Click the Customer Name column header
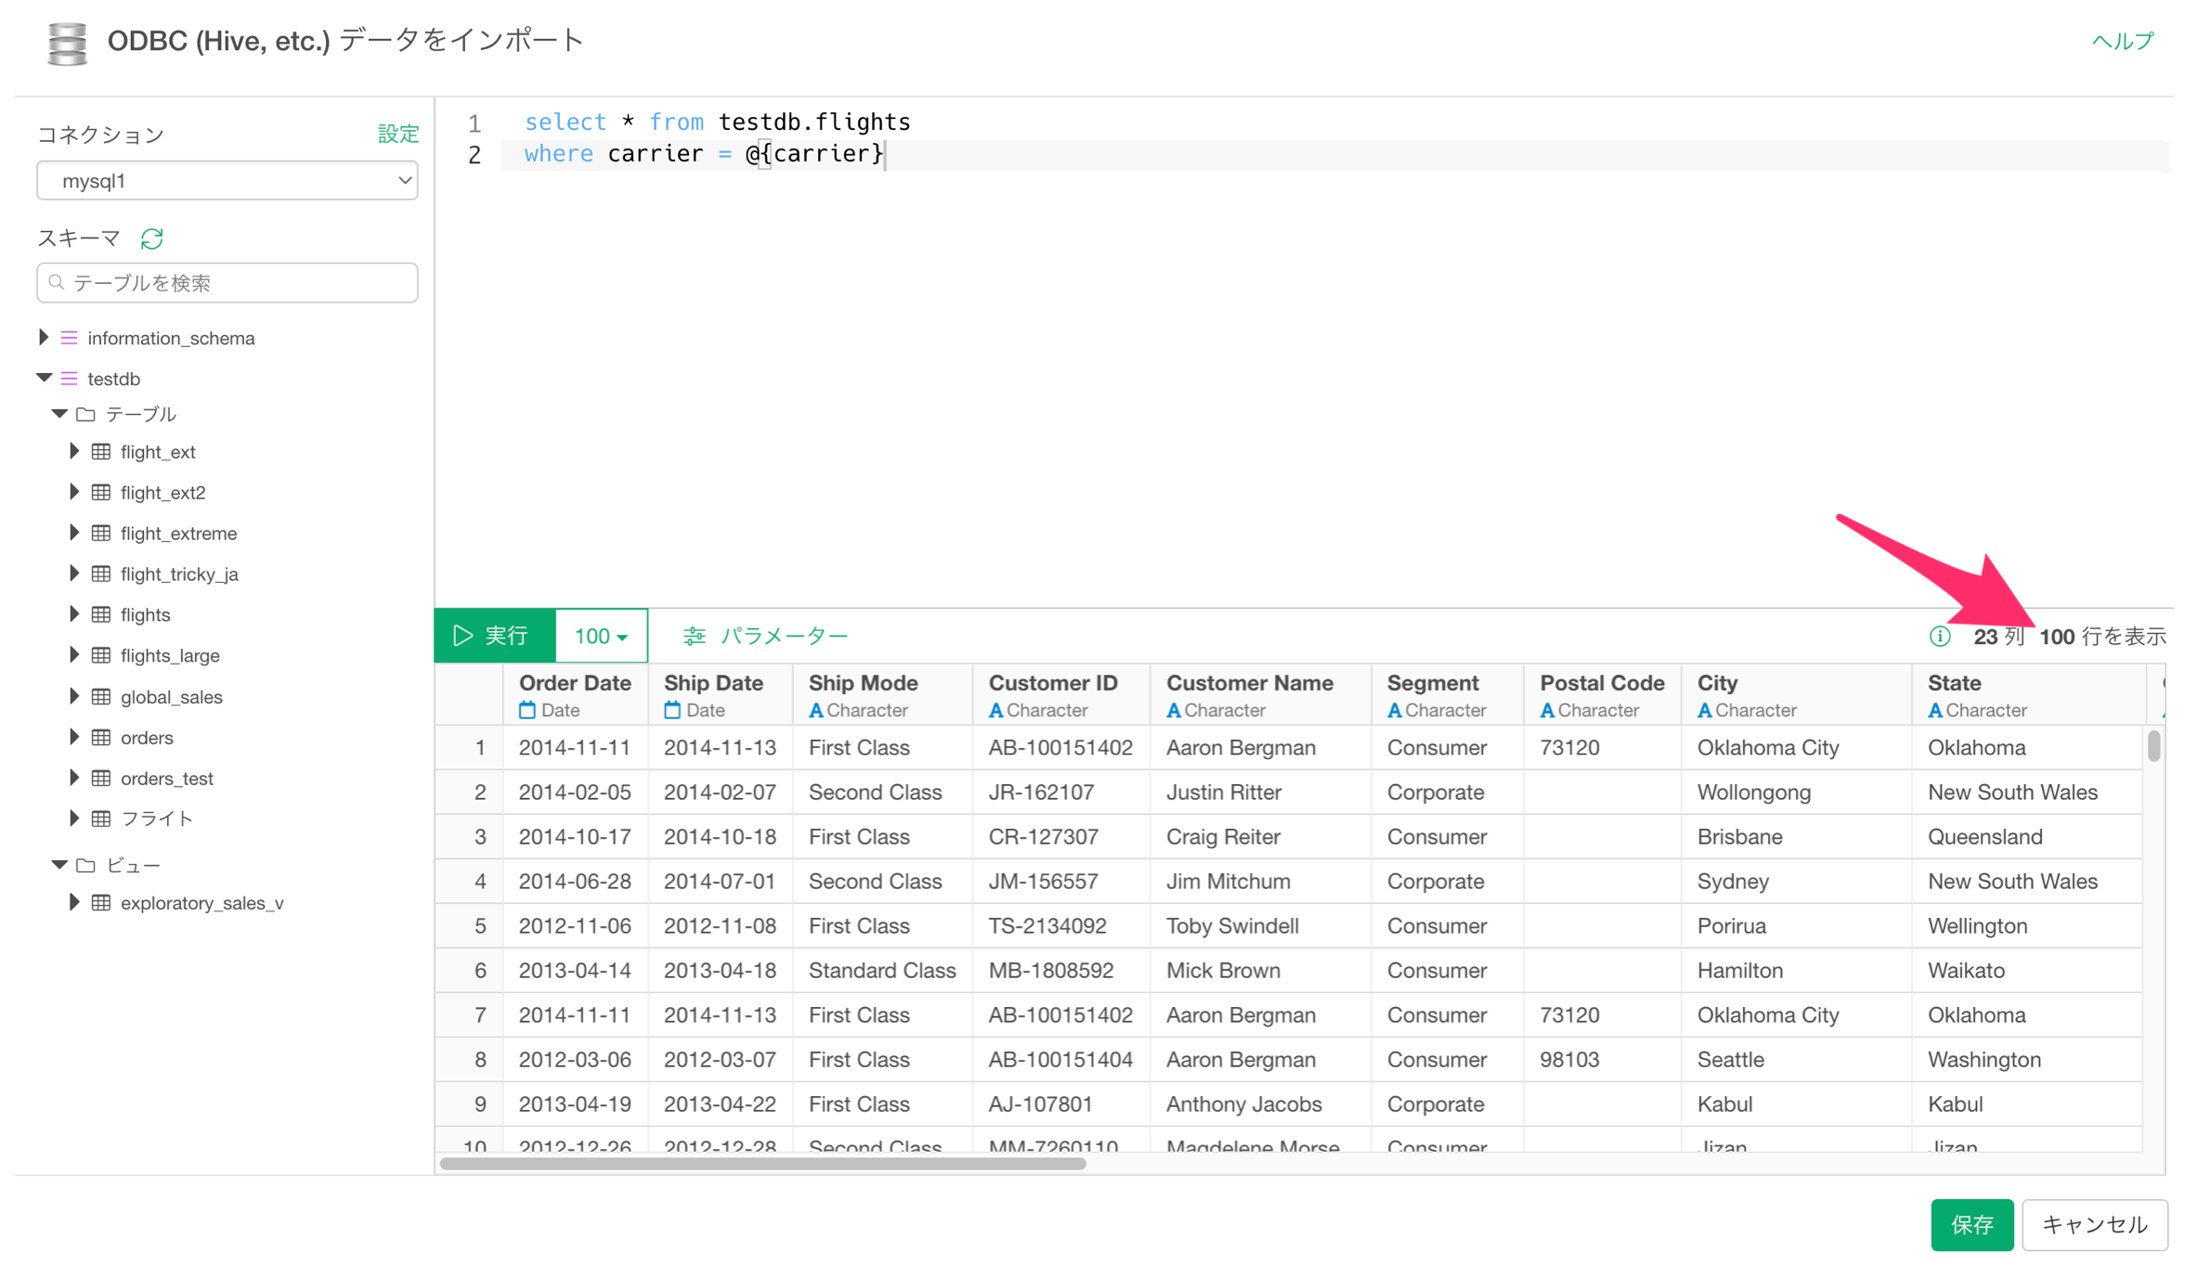 point(1260,695)
